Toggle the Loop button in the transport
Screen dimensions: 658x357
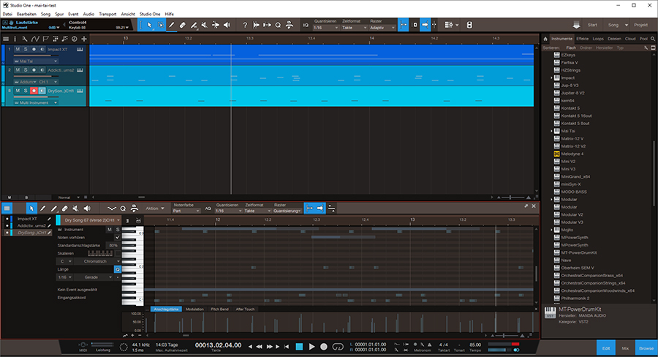click(x=338, y=347)
